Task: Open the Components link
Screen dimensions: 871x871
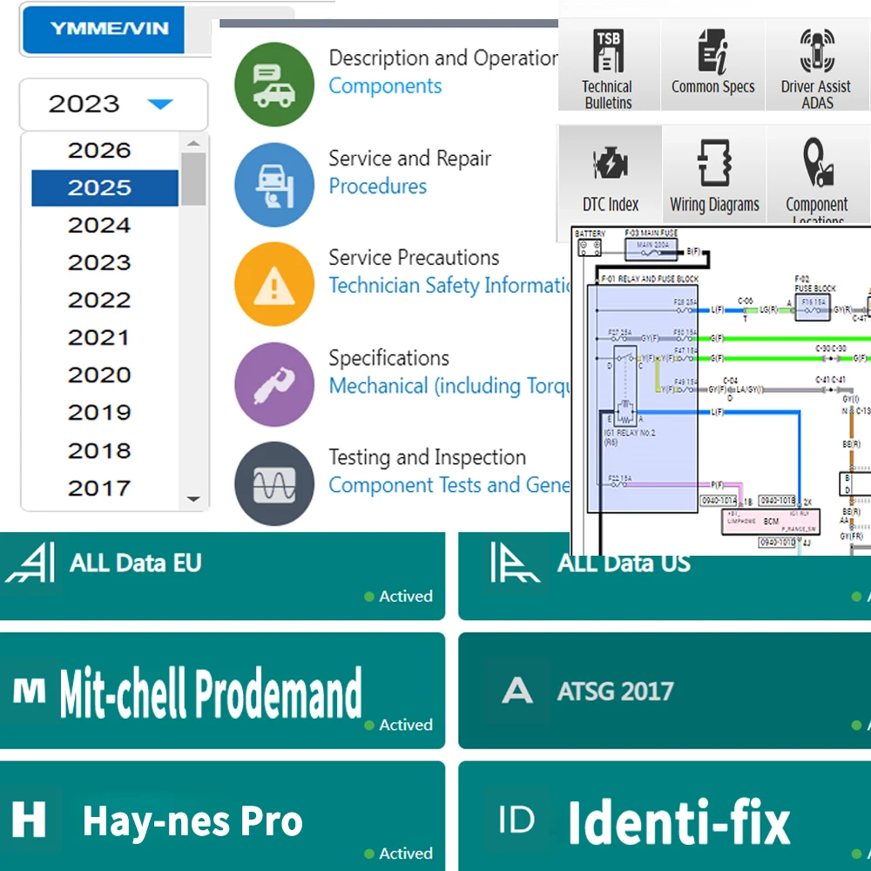Action: (385, 86)
